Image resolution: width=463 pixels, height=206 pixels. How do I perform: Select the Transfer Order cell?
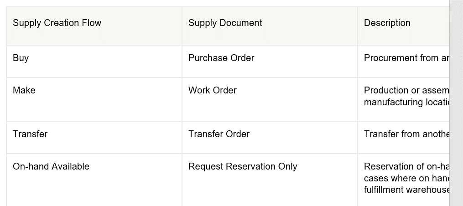pyautogui.click(x=219, y=134)
